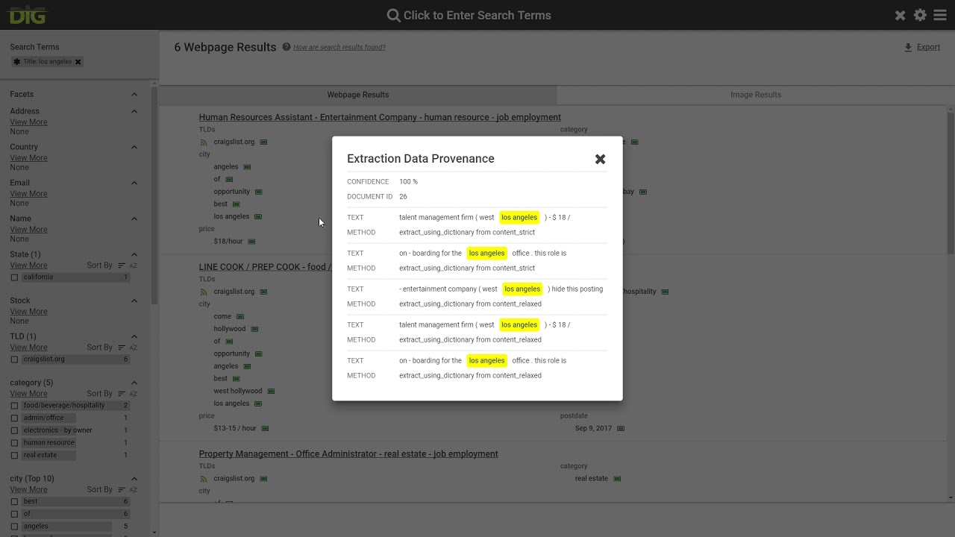Click the DIG logo
This screenshot has height=537, width=955.
[x=27, y=15]
